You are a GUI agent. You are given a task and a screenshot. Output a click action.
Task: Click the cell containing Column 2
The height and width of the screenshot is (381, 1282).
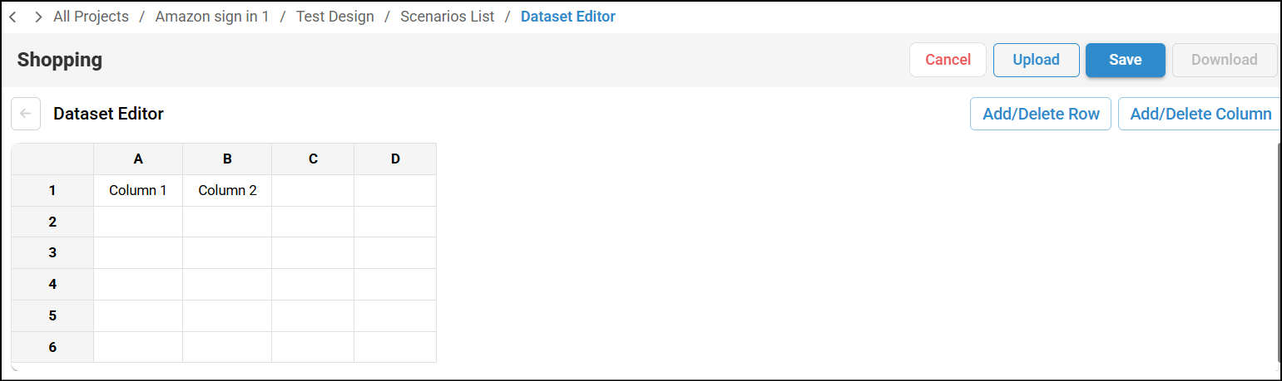point(227,190)
